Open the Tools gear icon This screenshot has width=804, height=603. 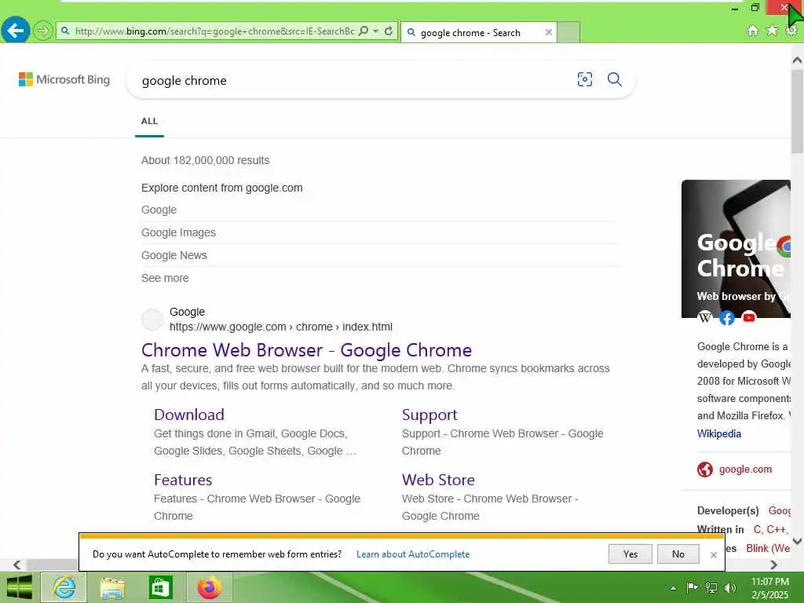pos(791,31)
